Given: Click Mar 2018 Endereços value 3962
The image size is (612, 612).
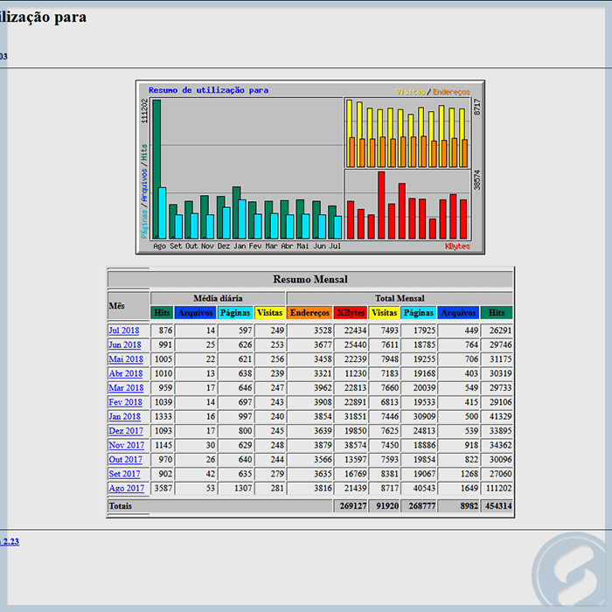Looking at the screenshot, I should click(323, 388).
